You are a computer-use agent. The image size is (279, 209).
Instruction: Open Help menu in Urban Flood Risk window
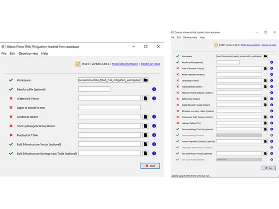[45, 53]
